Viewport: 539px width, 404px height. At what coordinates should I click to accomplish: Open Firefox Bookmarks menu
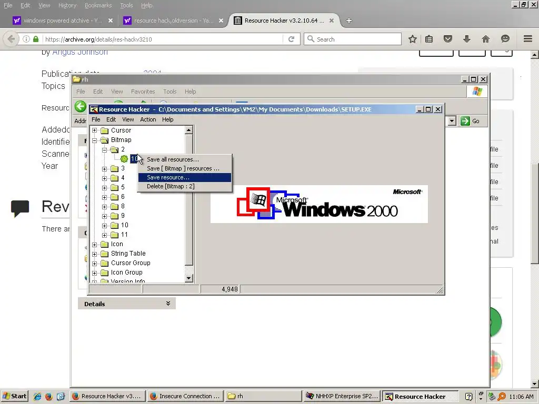(98, 5)
